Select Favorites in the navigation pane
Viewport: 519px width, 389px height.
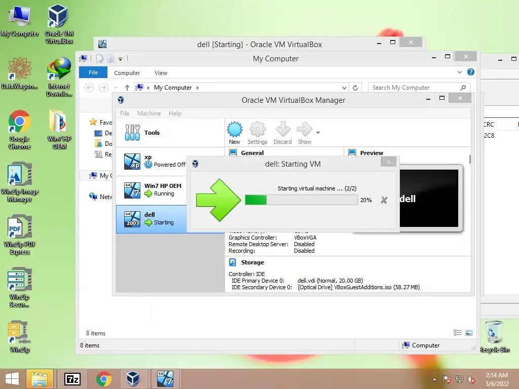[x=101, y=123]
